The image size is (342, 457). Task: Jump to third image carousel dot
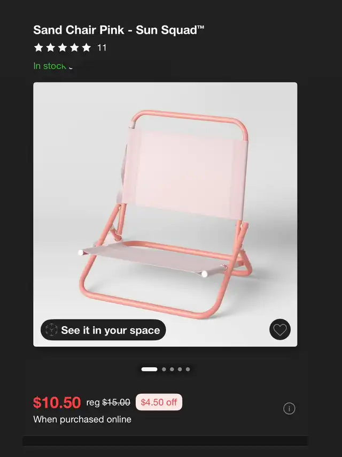click(172, 369)
